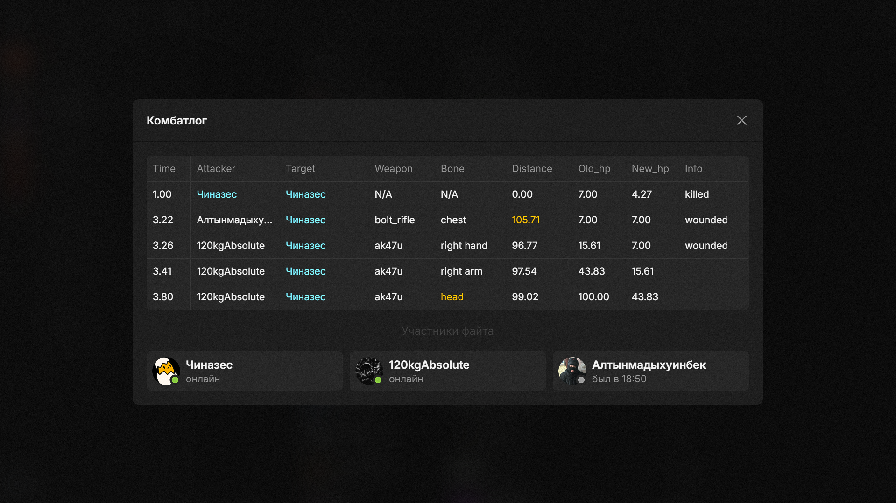
Task: Click the Чиназес target link in row 3.22
Action: coord(306,220)
